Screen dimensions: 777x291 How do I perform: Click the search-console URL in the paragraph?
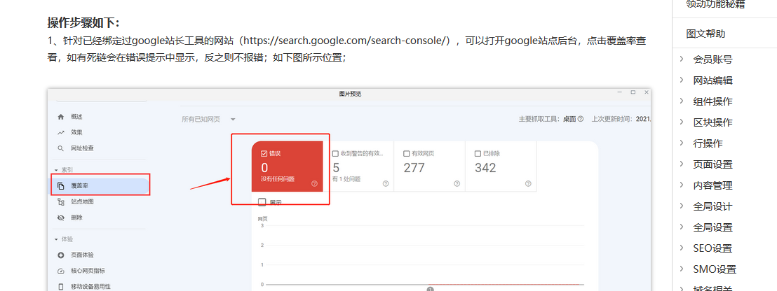click(x=345, y=41)
